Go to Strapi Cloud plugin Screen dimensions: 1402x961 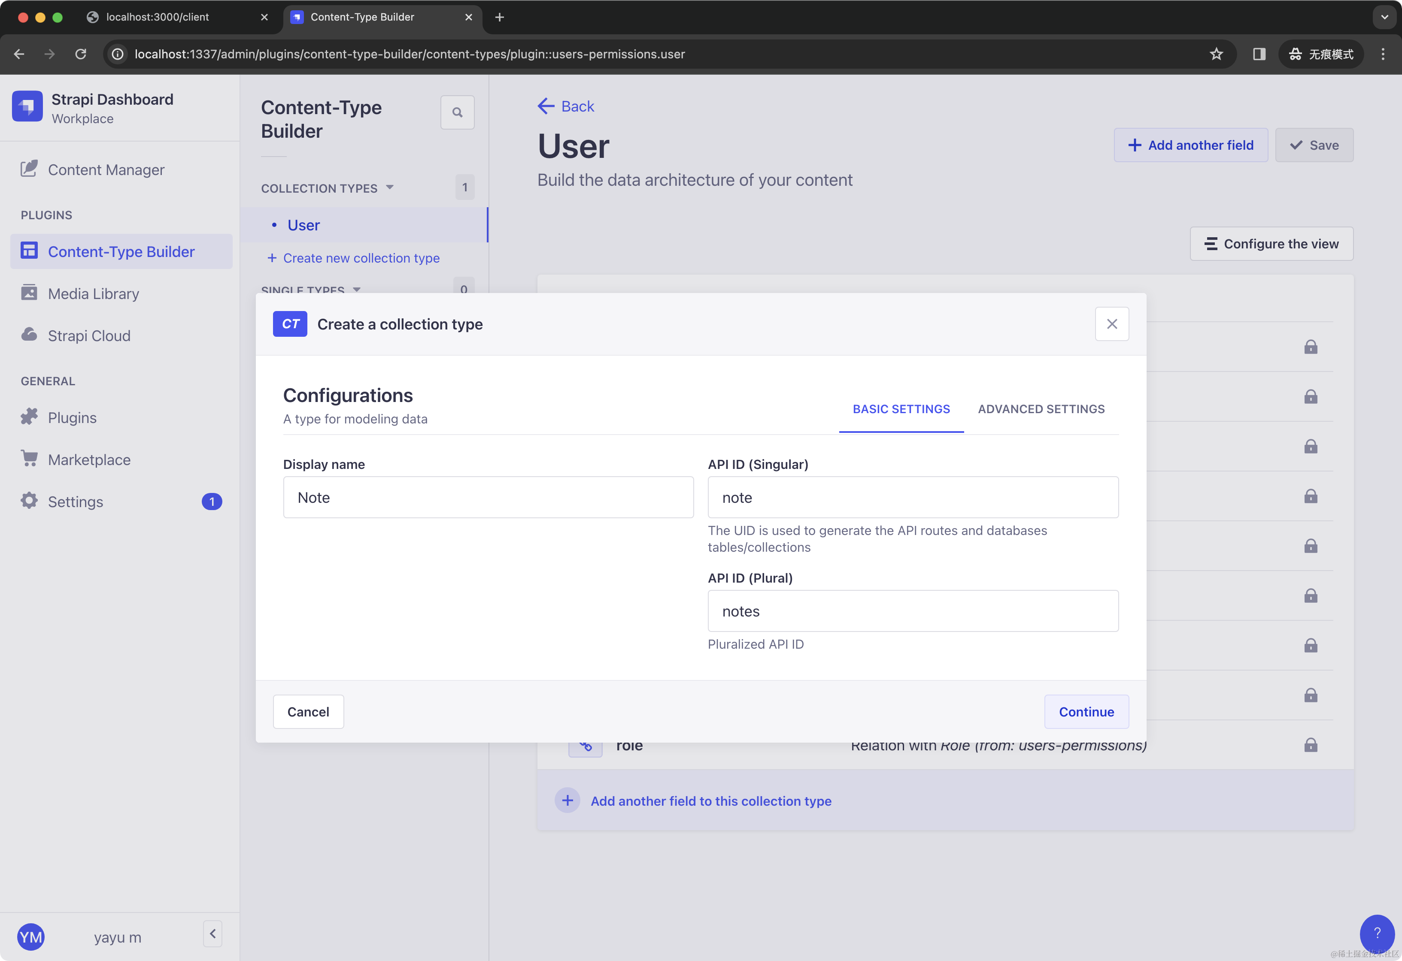click(x=89, y=336)
